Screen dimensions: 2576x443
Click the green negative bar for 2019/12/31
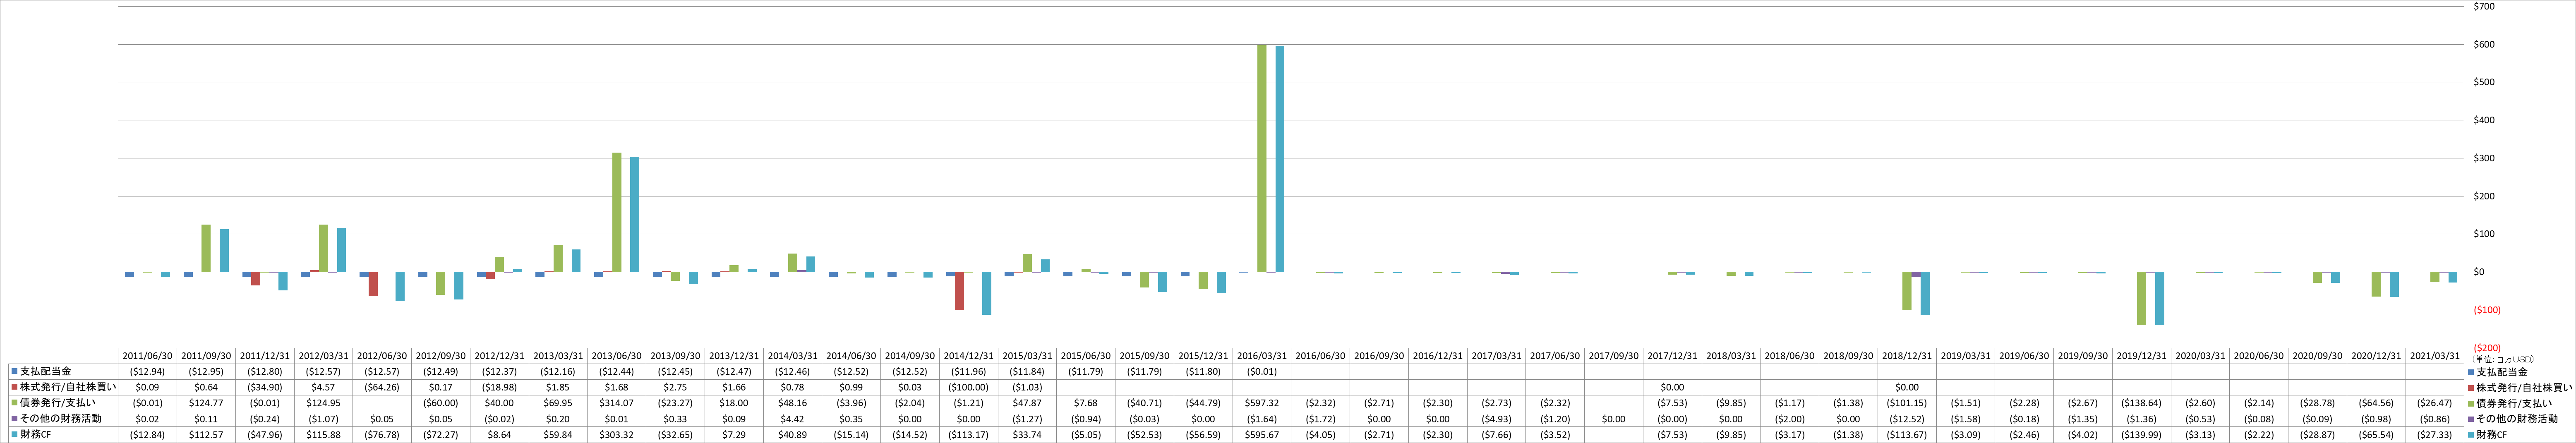point(2141,298)
